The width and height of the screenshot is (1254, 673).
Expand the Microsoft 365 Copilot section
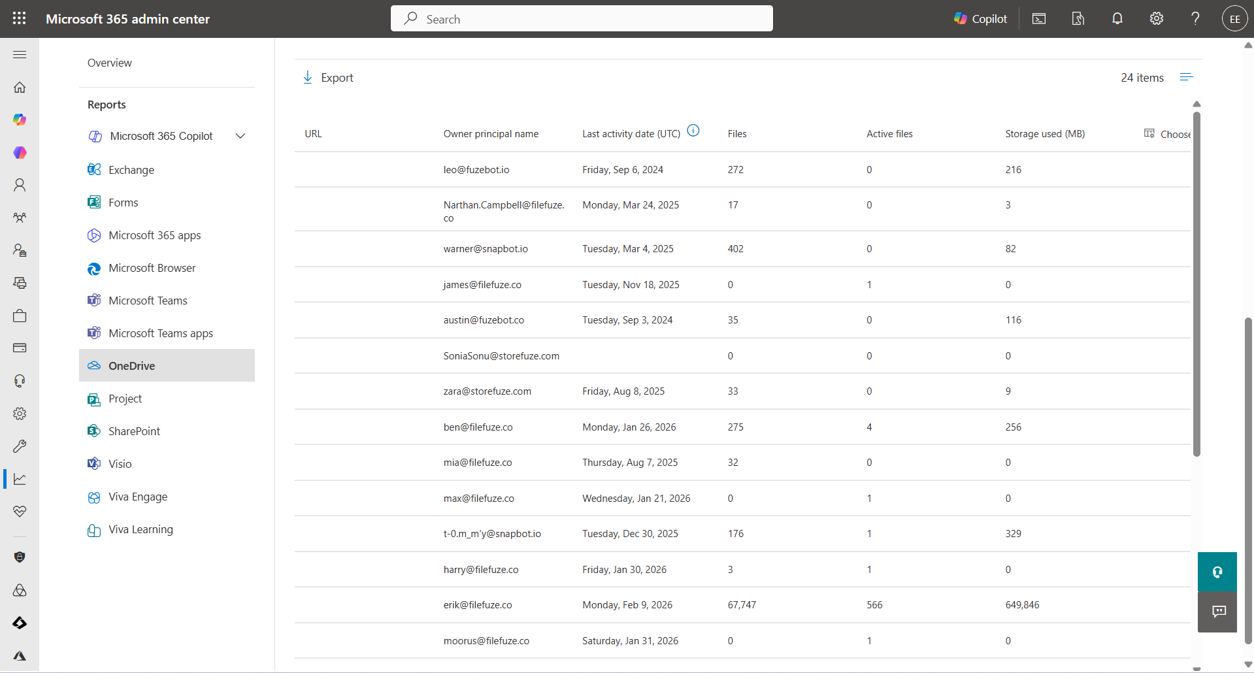(240, 136)
